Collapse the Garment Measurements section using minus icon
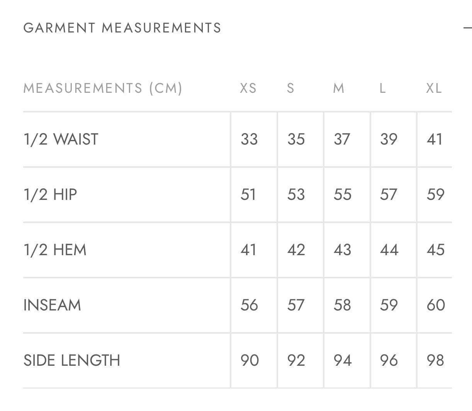Screen dimensions: 472x411 tap(468, 28)
